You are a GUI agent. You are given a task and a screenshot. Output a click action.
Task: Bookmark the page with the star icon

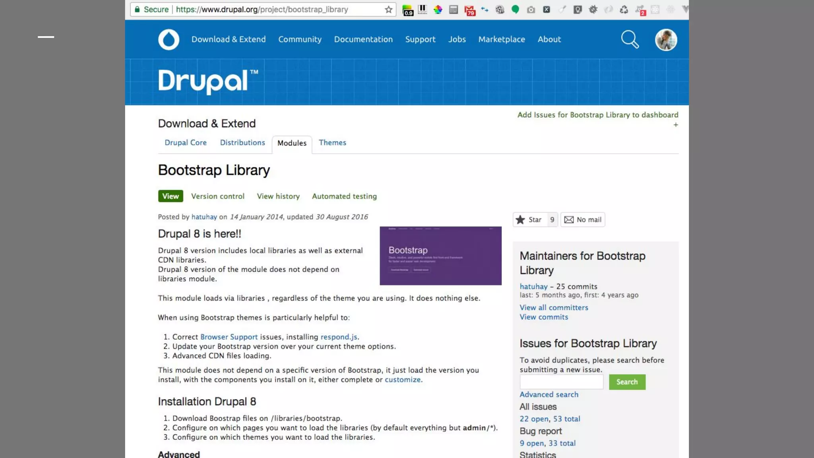pyautogui.click(x=389, y=10)
